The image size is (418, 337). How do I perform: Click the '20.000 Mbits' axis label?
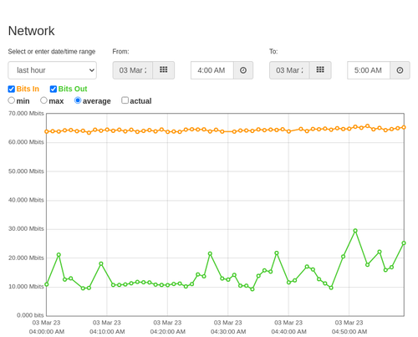point(26,258)
